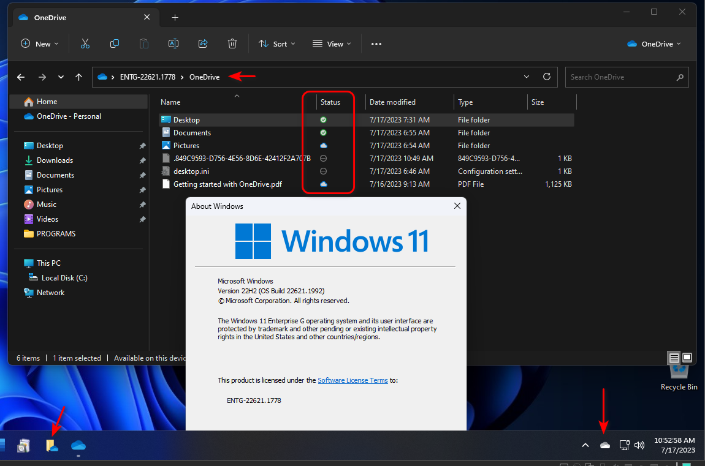The image size is (705, 466).
Task: Open the OneDrive app taskbar icon
Action: coord(78,445)
